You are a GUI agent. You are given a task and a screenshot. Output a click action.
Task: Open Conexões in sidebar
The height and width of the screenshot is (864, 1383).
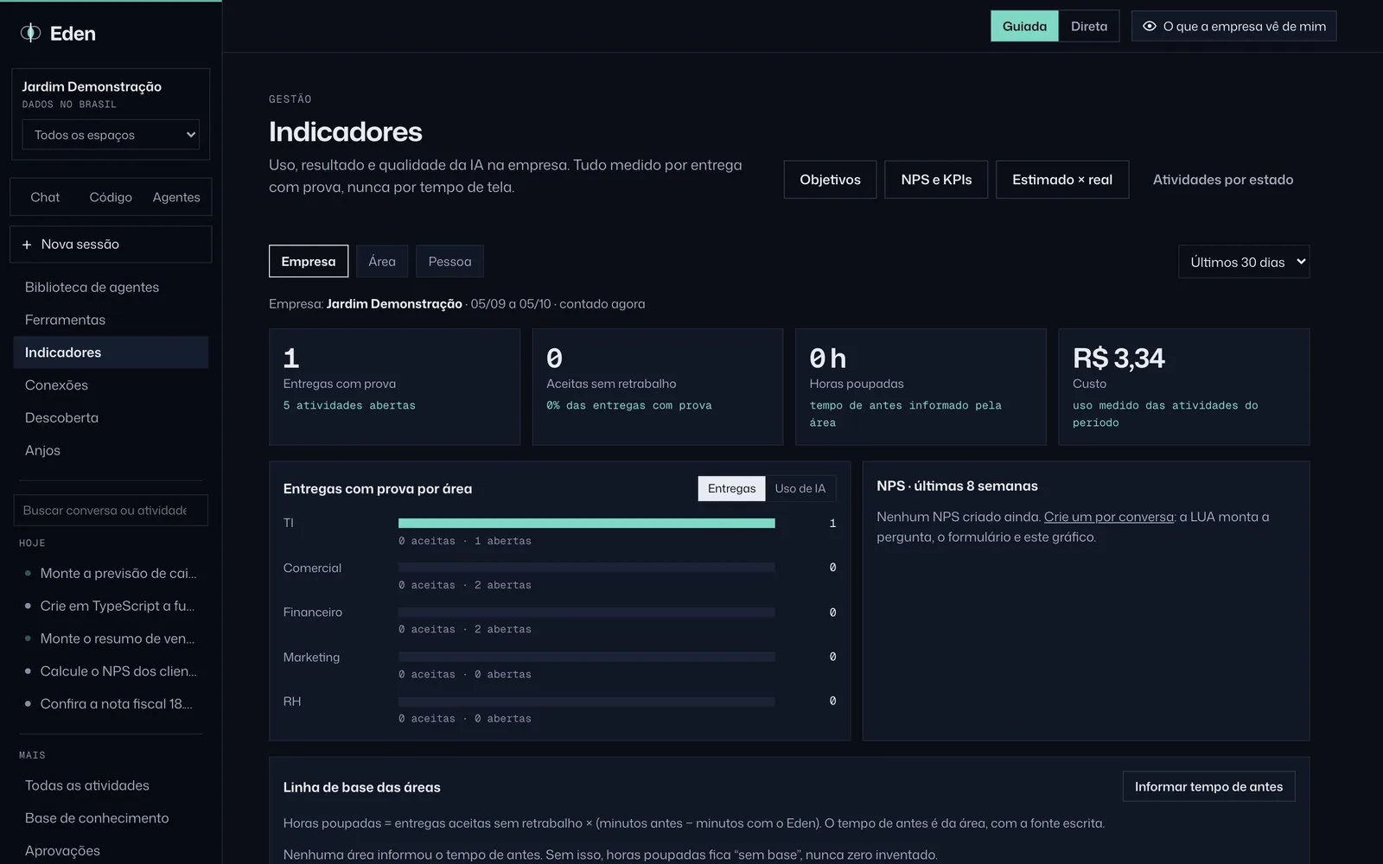[111, 385]
